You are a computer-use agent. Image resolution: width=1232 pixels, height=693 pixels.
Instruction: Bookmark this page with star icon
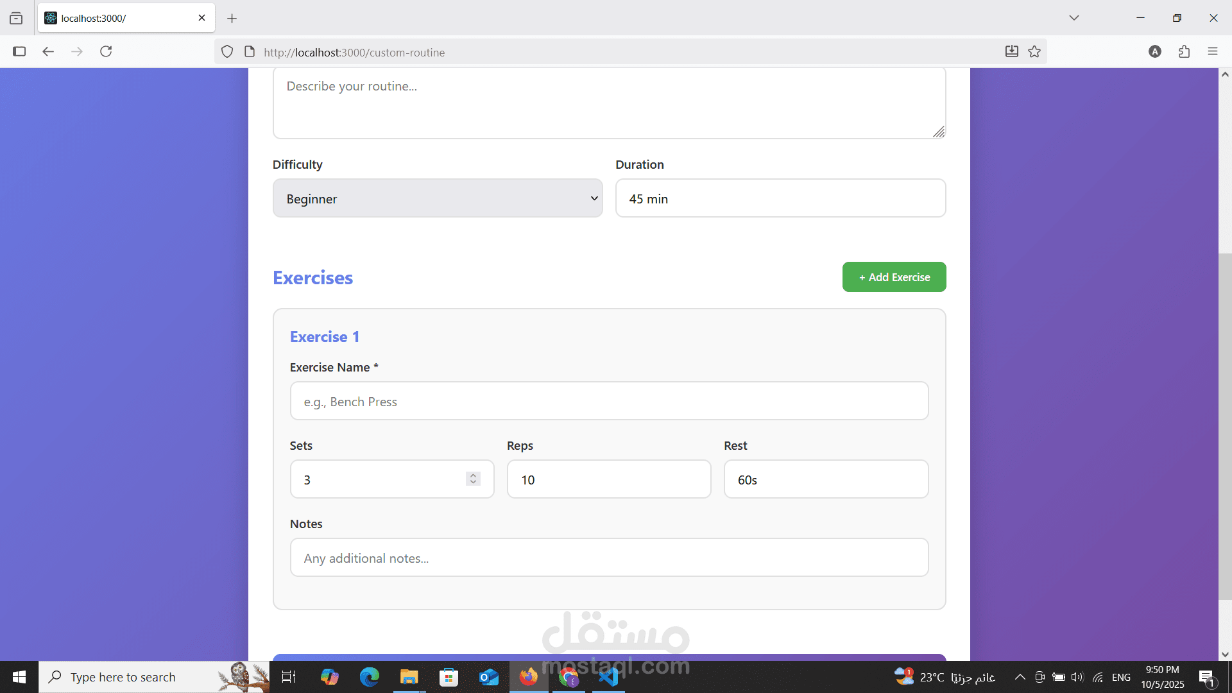(1034, 51)
